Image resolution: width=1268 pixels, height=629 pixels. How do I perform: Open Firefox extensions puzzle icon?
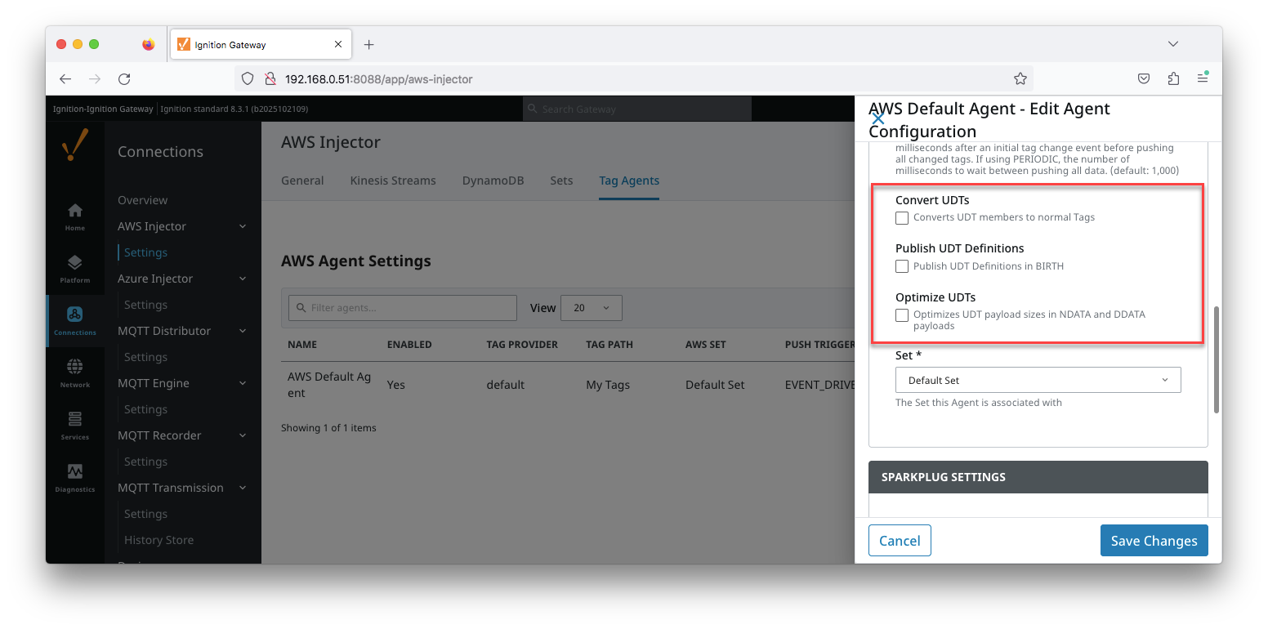pyautogui.click(x=1173, y=79)
